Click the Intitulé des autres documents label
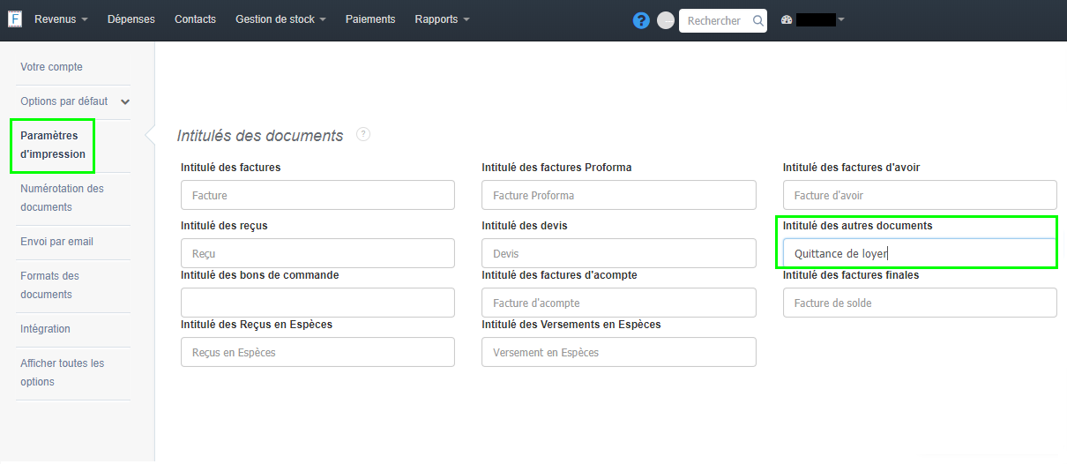The image size is (1067, 464). coord(857,226)
